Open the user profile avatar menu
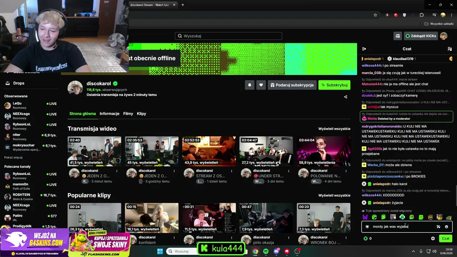This screenshot has height=257, width=457. click(443, 36)
